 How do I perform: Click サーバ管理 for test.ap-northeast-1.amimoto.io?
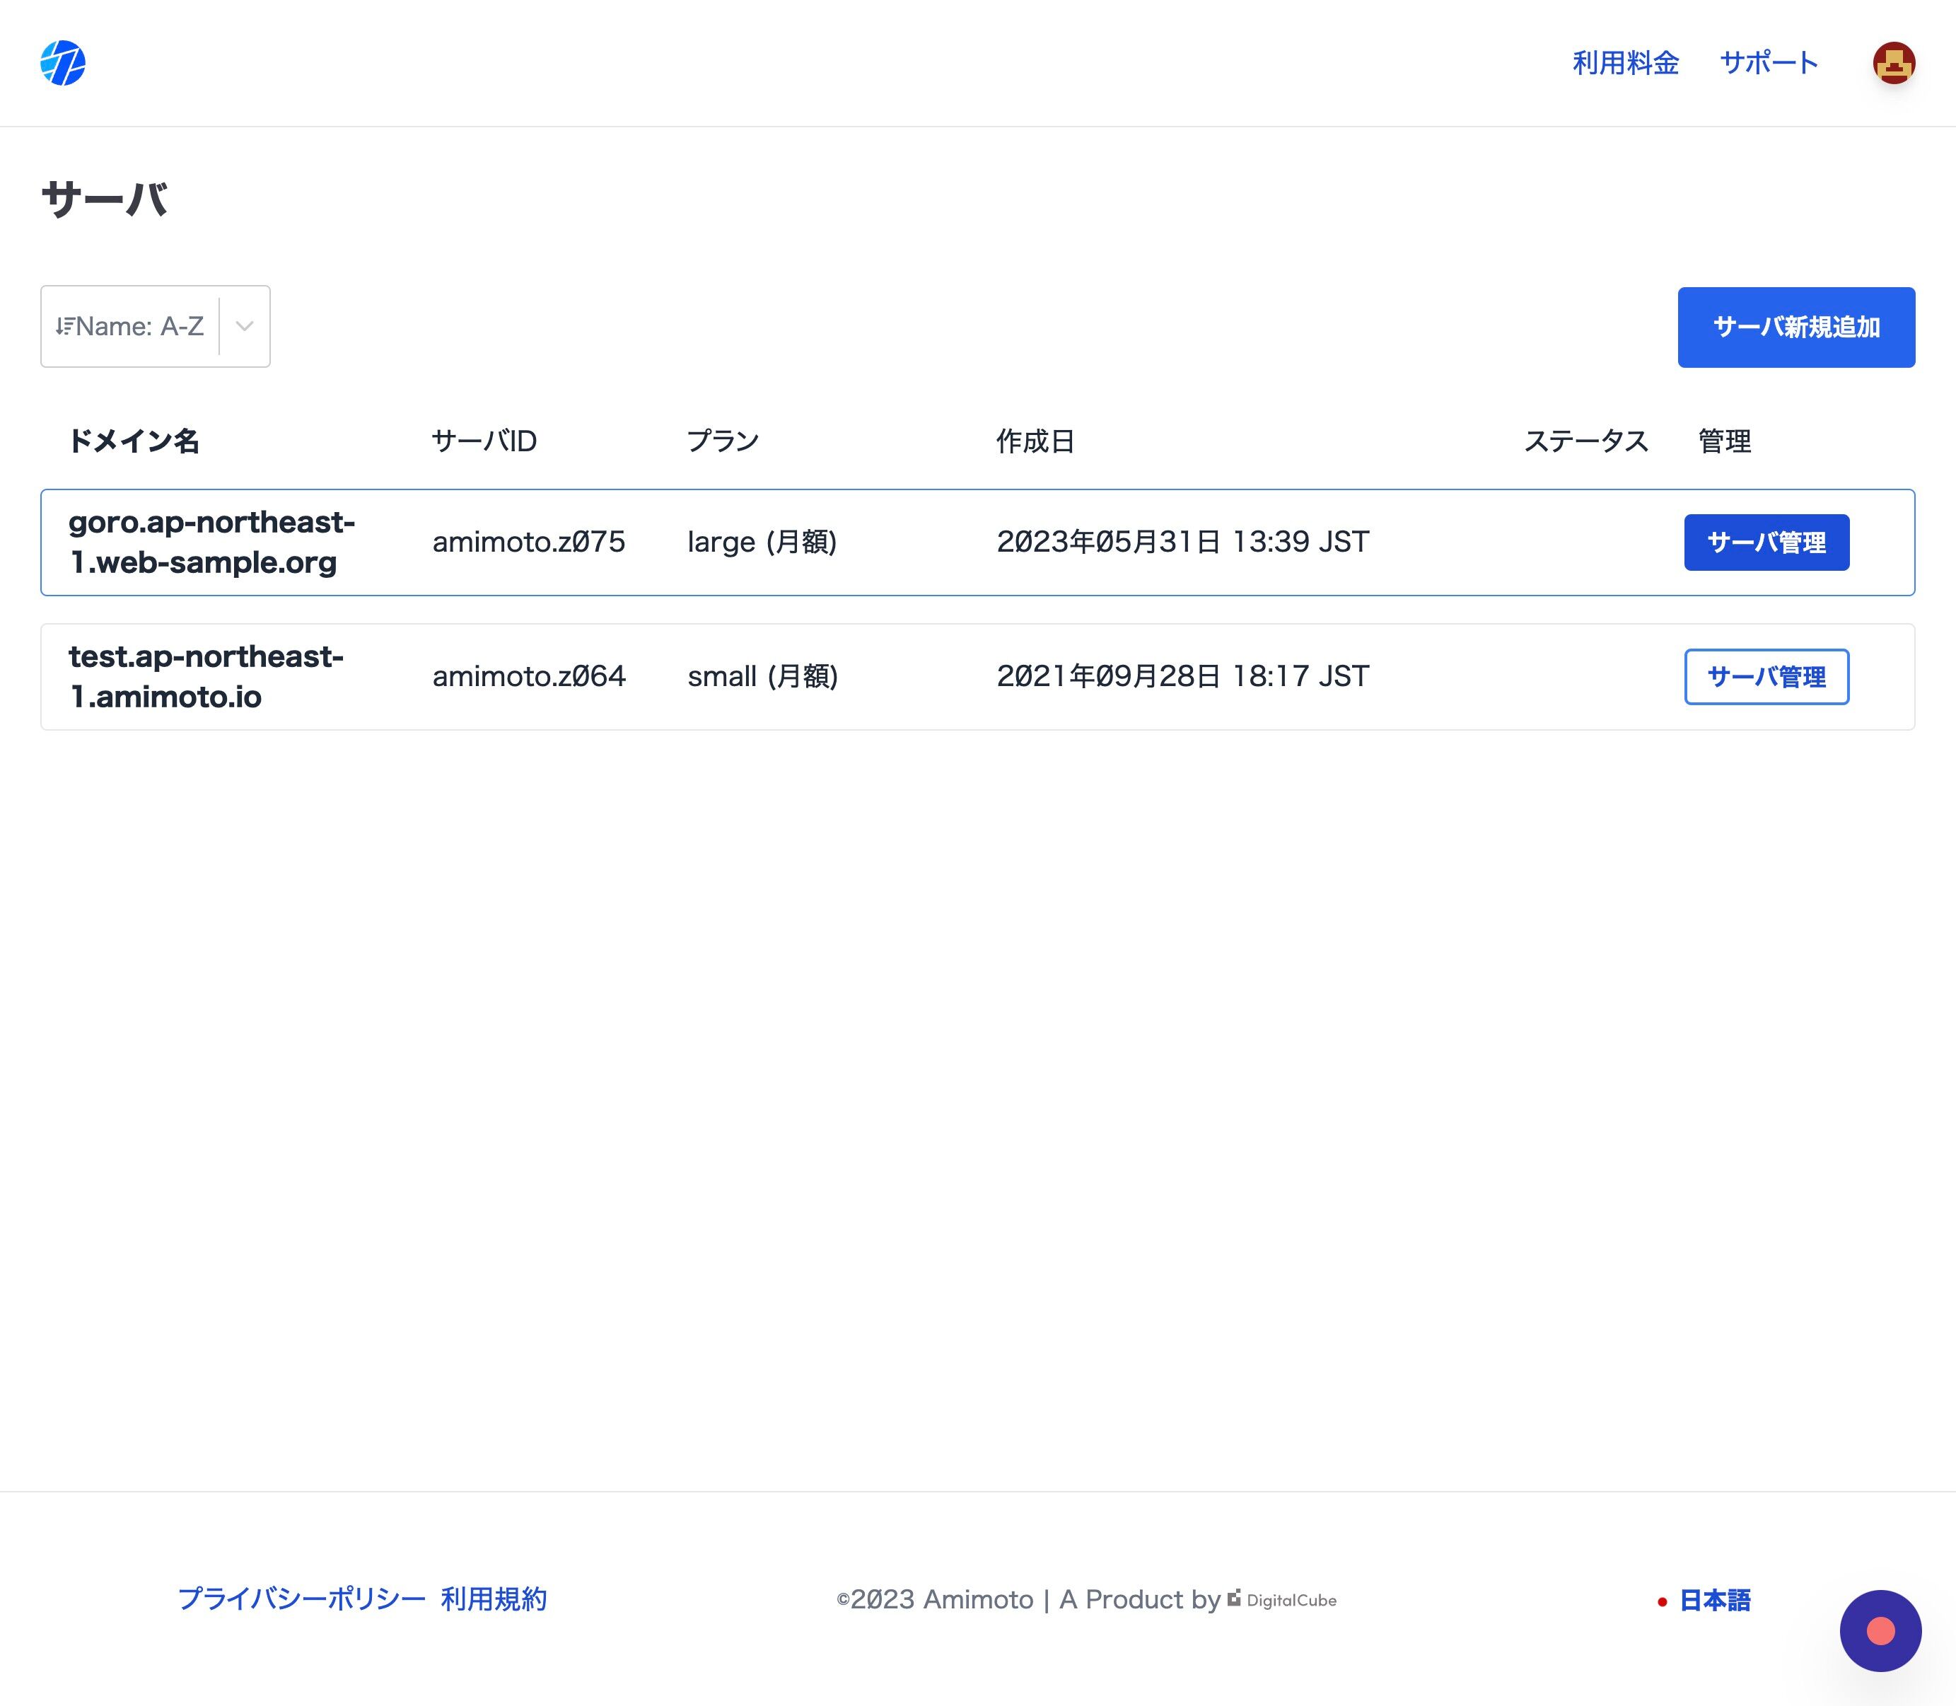(1766, 677)
